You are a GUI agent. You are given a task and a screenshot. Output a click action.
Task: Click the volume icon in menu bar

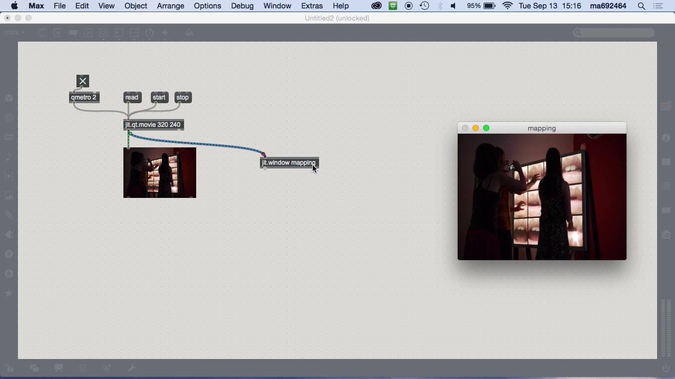coord(454,6)
